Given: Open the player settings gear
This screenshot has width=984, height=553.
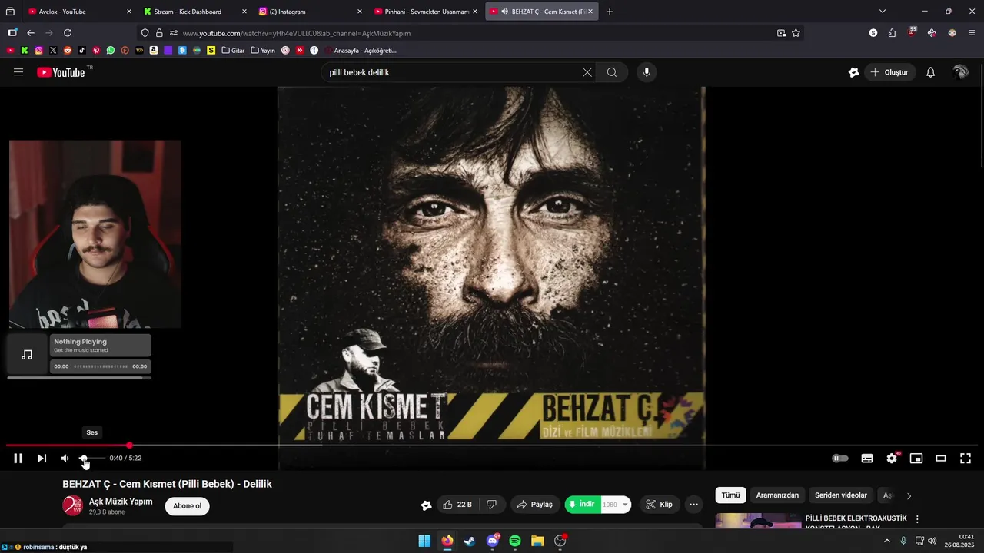Looking at the screenshot, I should (892, 459).
